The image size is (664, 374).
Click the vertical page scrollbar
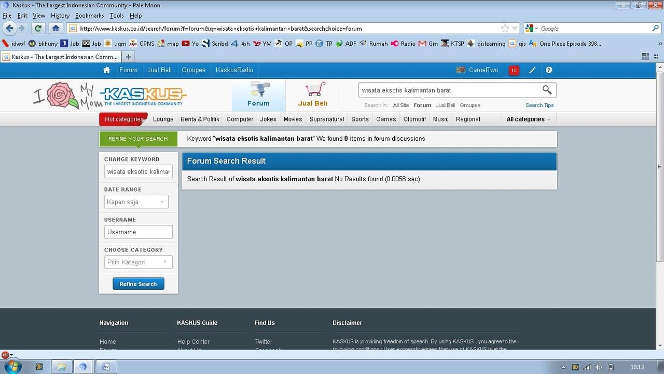(x=660, y=166)
